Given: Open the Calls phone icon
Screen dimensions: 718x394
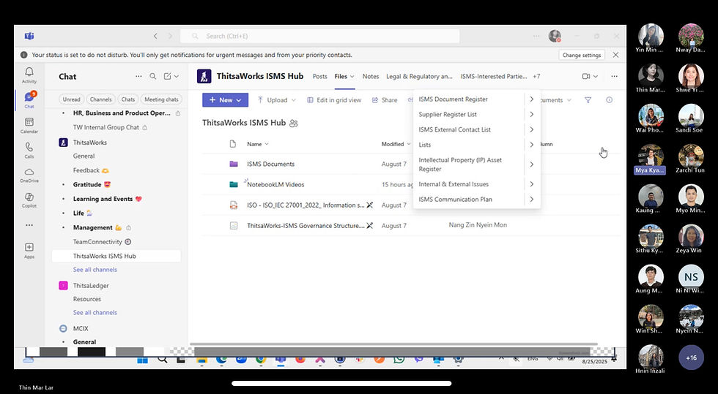Looking at the screenshot, I should [x=29, y=147].
